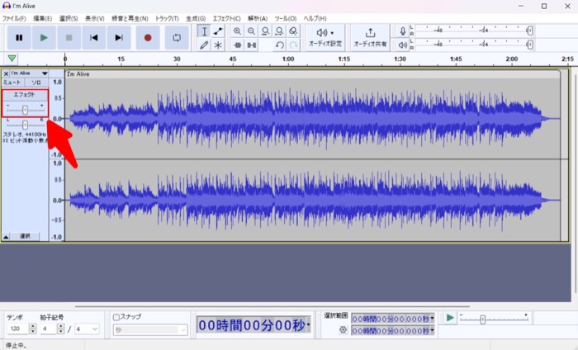This screenshot has height=350, width=578.
Task: Start playback with the green Play button
Action: coord(44,38)
